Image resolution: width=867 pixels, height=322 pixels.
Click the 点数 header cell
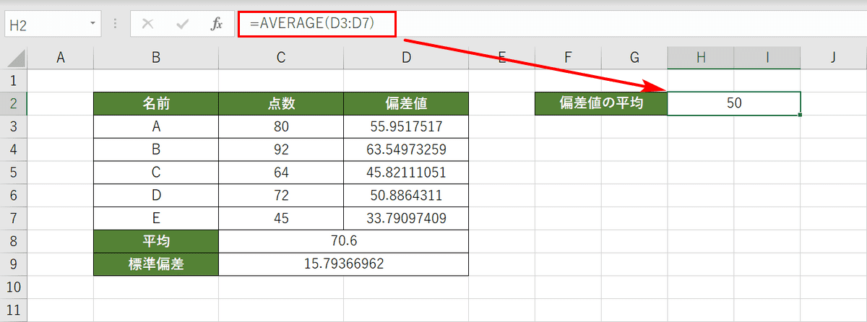(x=281, y=103)
